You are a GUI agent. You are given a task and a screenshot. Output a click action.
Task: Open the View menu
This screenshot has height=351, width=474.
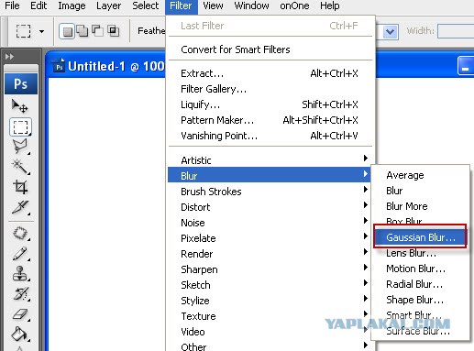[x=213, y=5]
